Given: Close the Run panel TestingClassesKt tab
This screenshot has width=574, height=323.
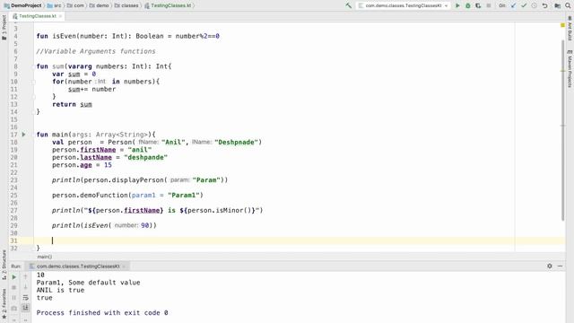Looking at the screenshot, I should pos(124,266).
